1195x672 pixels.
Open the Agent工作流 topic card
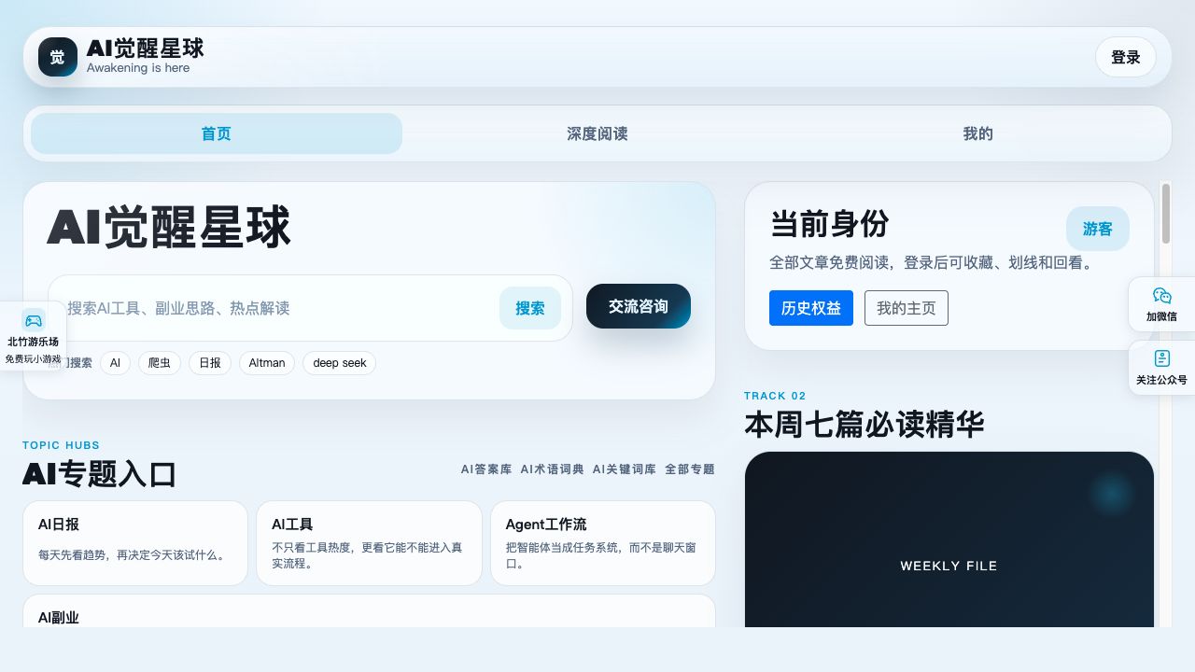[x=603, y=543]
